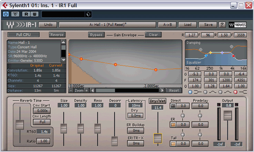Toggle the ER on/off icon button
Viewport: 254px width, 152px height.
(x=173, y=125)
